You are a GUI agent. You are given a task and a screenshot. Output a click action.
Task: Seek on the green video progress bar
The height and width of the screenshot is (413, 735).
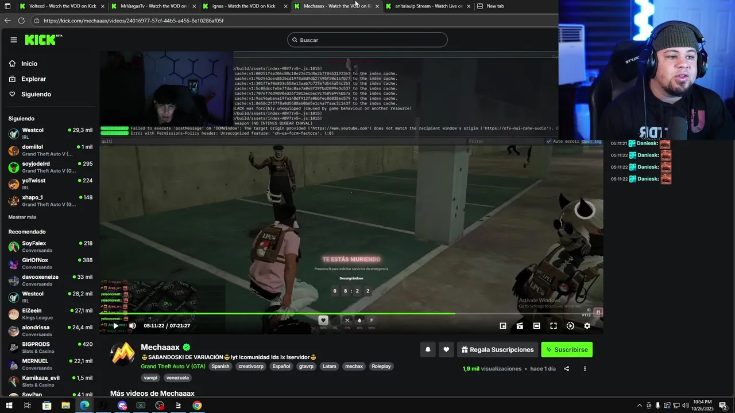[351, 313]
